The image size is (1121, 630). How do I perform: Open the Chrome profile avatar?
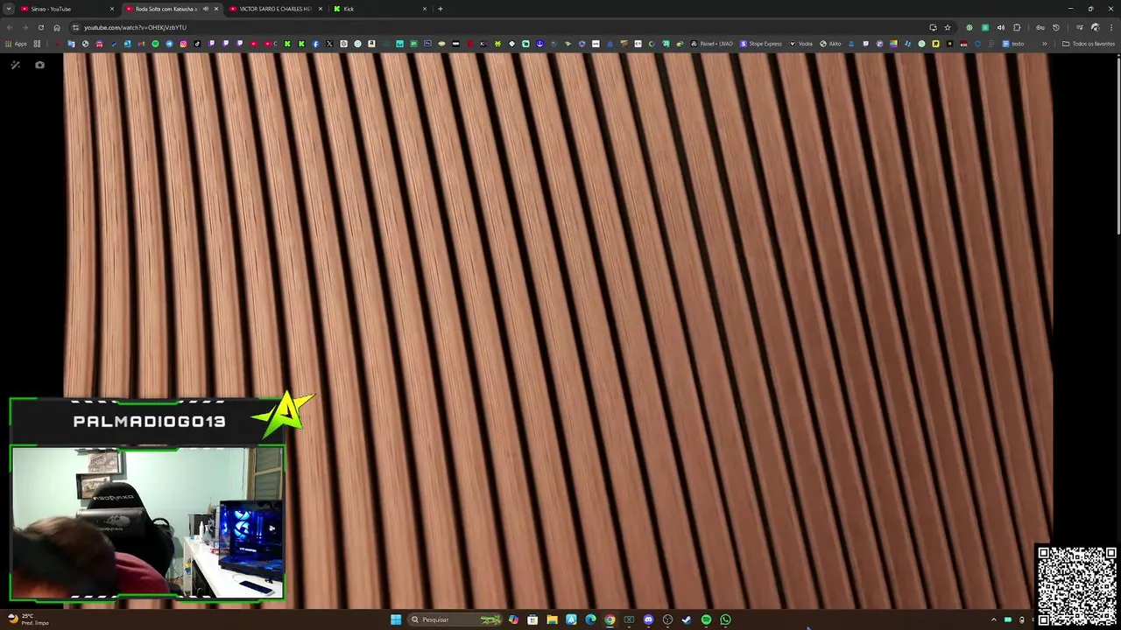[x=1096, y=27]
